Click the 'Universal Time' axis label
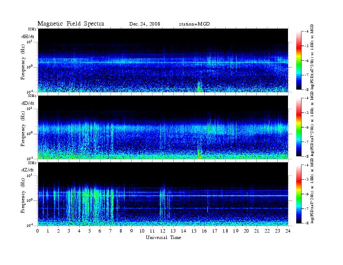The image size is (343, 265). click(x=163, y=237)
